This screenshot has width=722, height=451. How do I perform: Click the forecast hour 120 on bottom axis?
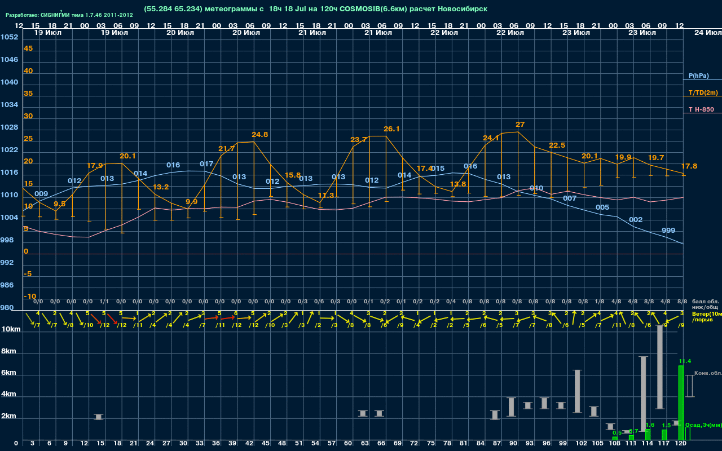click(681, 444)
